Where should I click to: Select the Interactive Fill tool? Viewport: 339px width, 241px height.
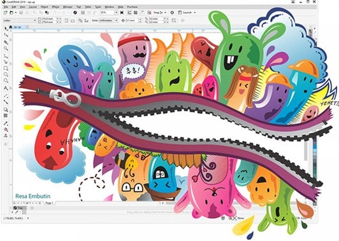(x=6, y=130)
